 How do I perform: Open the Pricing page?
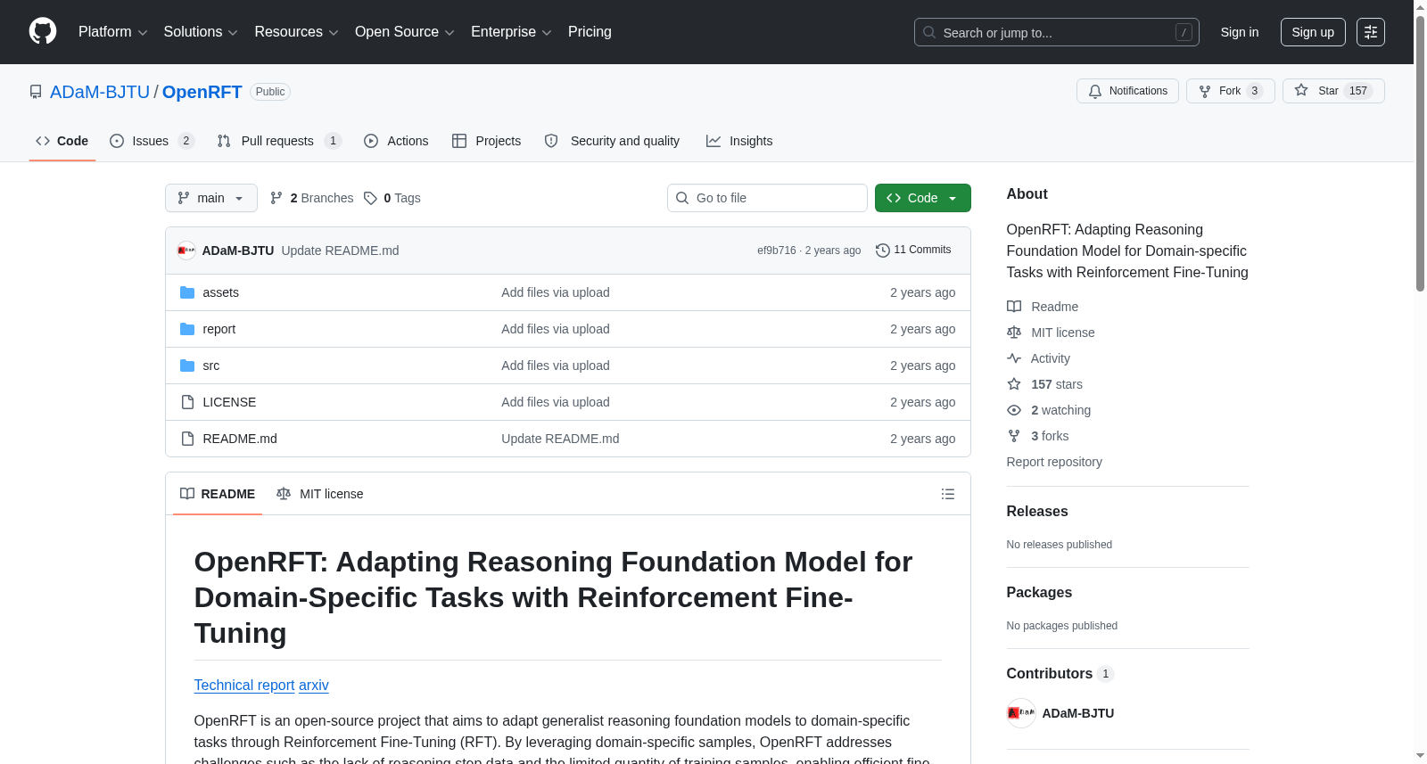(590, 32)
